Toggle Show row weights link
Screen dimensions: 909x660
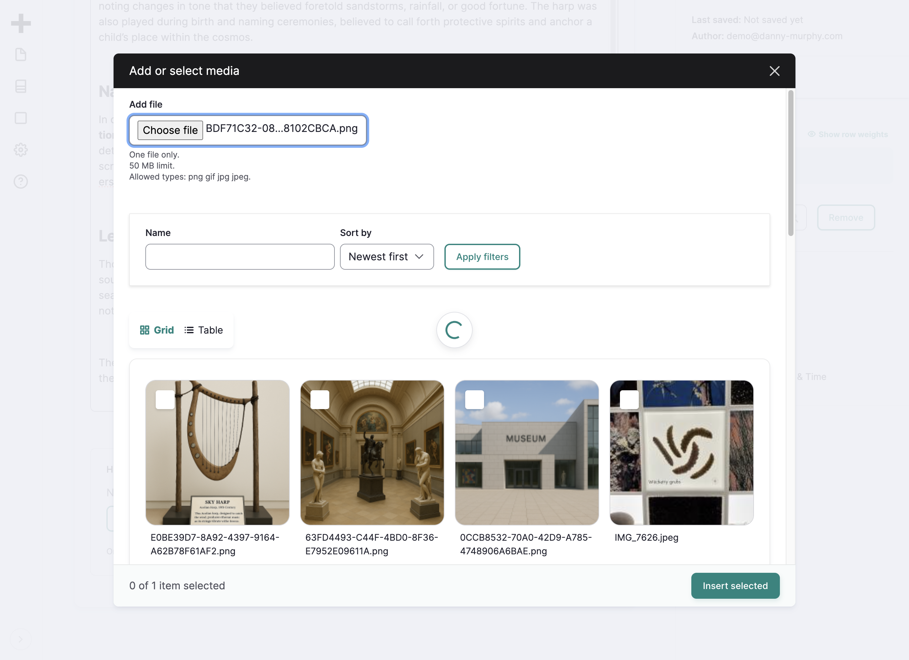tap(848, 135)
